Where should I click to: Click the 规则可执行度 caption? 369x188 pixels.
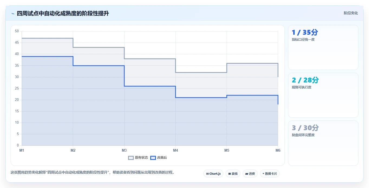[x=302, y=87]
